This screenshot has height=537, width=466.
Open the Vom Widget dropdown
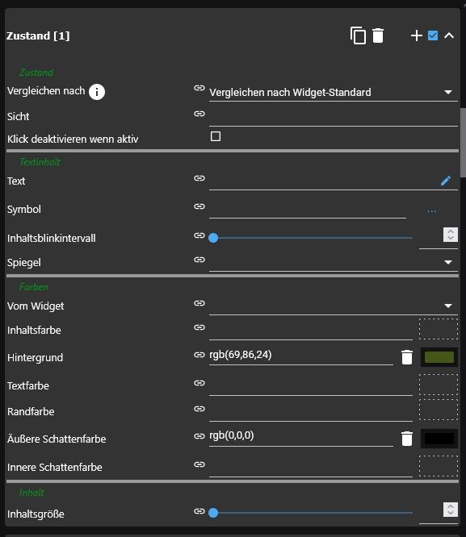pyautogui.click(x=334, y=306)
